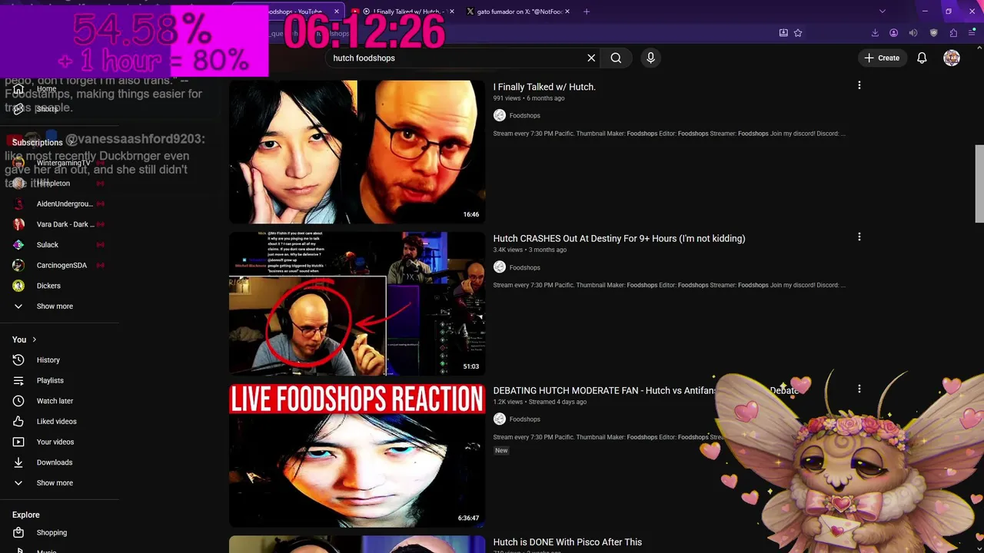Open Foodshops channel name under first video
Screen dimensions: 984x553
(x=525, y=115)
